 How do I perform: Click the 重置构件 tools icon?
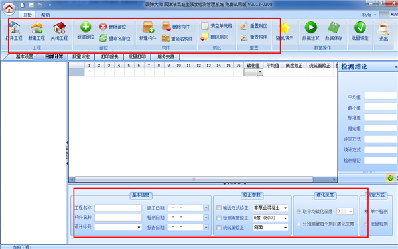pos(244,37)
